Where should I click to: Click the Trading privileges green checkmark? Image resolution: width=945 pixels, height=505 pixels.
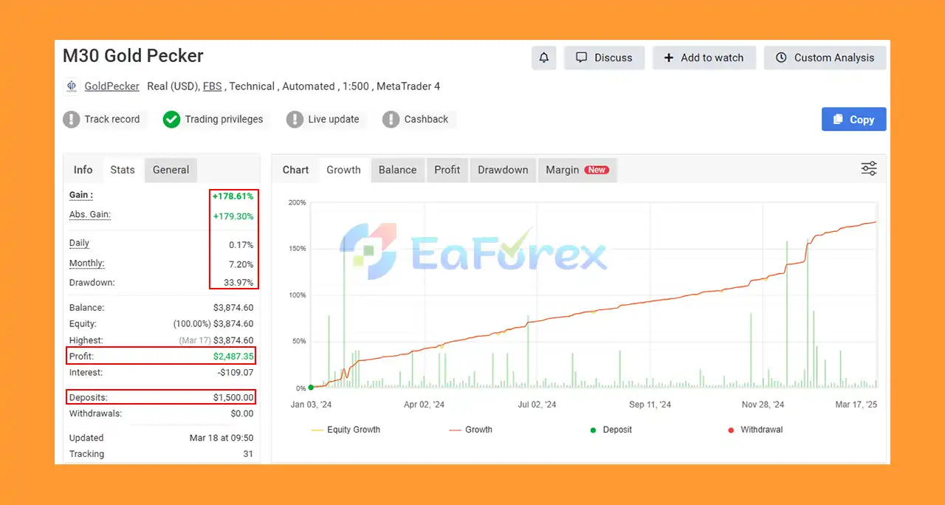click(171, 120)
